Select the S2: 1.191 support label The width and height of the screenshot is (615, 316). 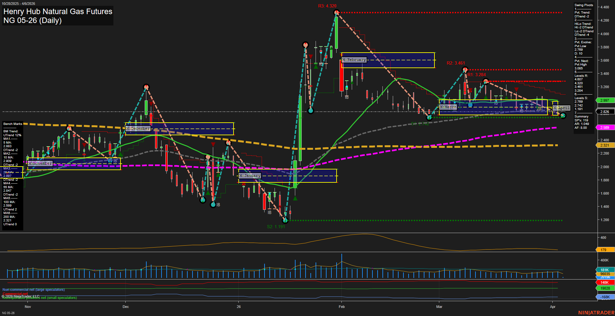pos(276,227)
